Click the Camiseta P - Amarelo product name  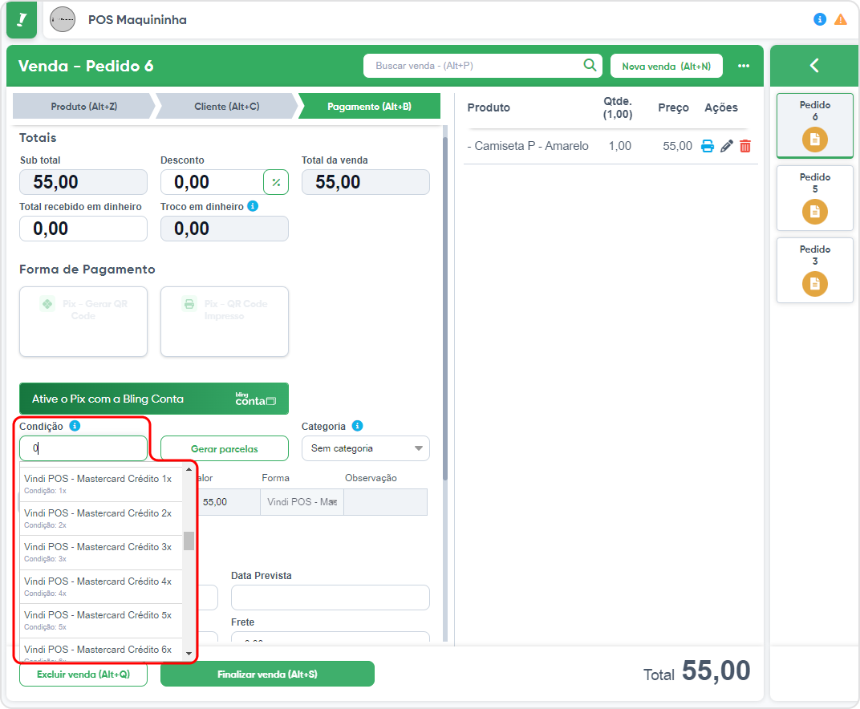click(x=528, y=147)
